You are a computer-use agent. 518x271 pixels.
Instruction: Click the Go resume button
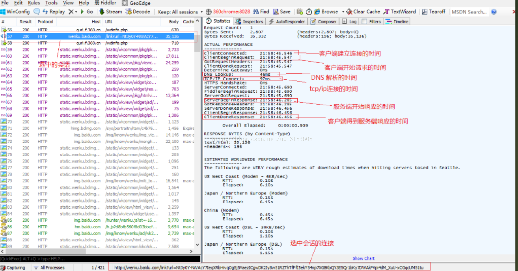(x=87, y=12)
